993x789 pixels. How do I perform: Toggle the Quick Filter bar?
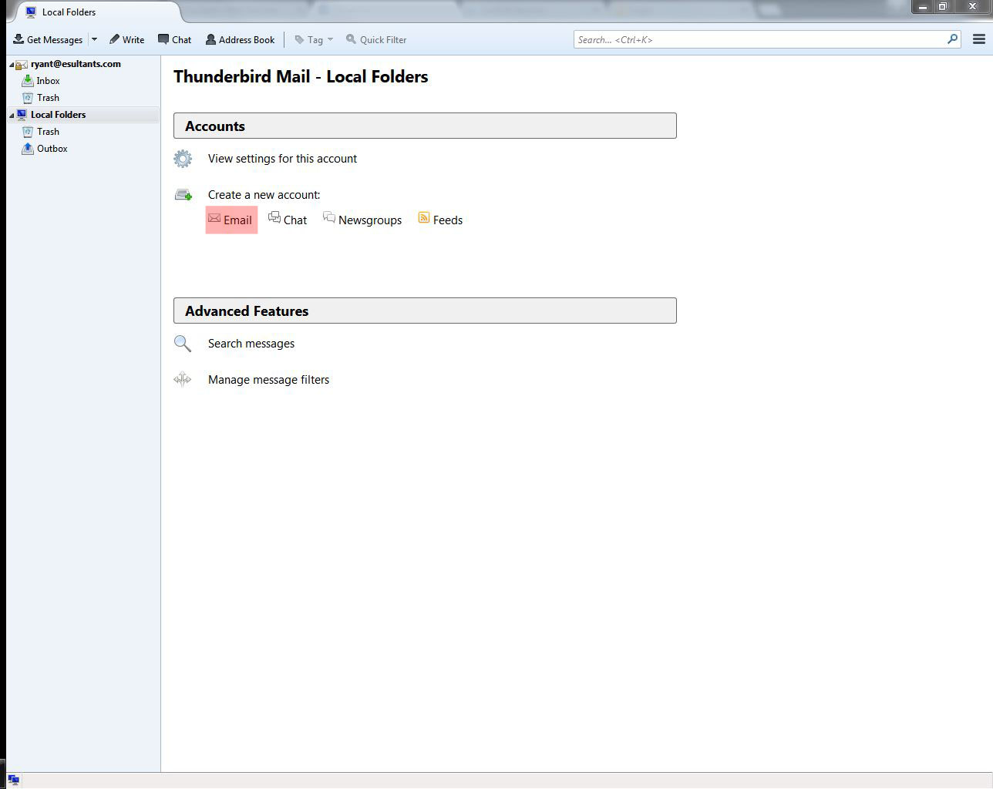click(376, 39)
